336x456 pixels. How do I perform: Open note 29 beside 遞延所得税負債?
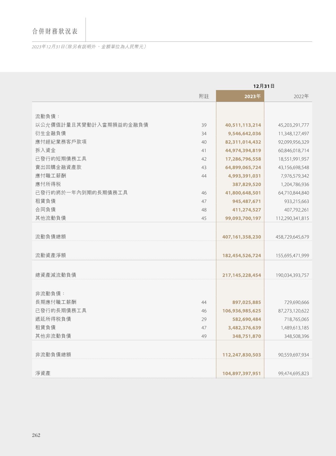[204, 319]
